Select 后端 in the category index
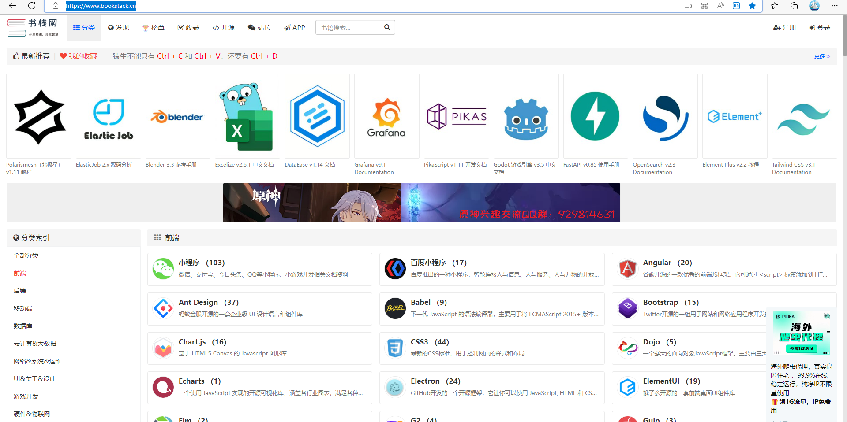 coord(20,291)
